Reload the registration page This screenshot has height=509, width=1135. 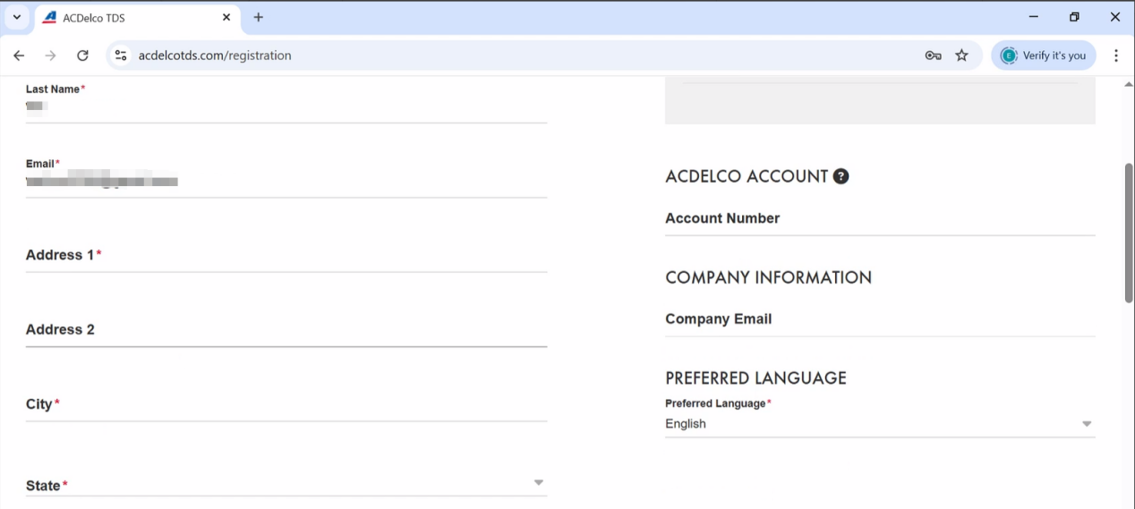(82, 55)
